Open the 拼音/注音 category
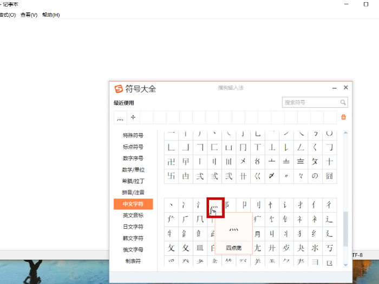The image size is (379, 284). [x=133, y=193]
